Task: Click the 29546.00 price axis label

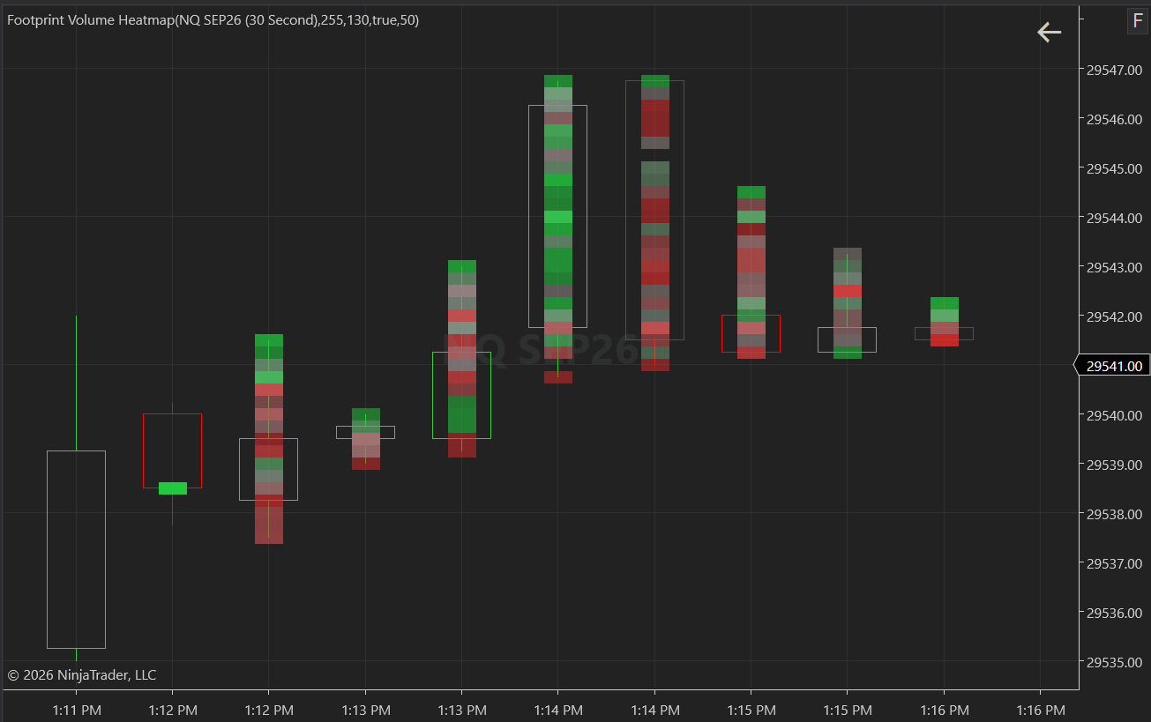Action: (x=1115, y=119)
